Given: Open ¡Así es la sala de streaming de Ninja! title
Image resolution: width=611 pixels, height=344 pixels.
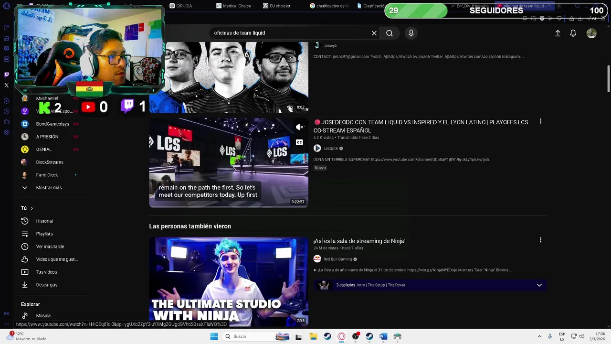Looking at the screenshot, I should [359, 241].
